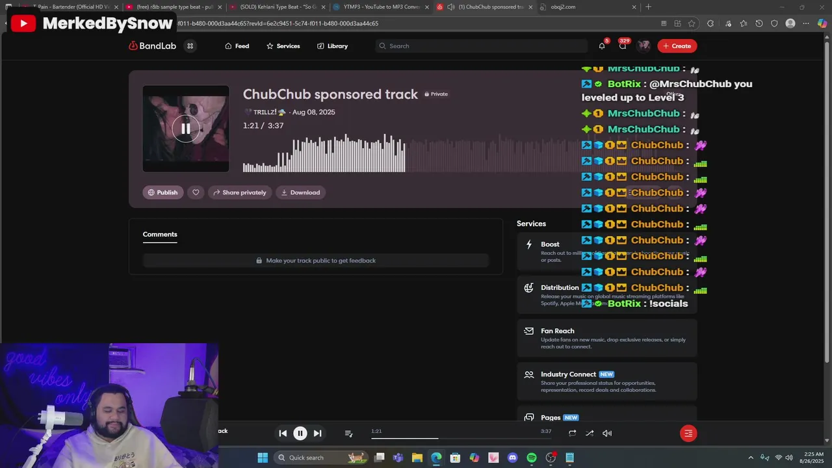Viewport: 832px width, 468px height.
Task: Open File Explorer from the taskbar
Action: click(x=417, y=458)
